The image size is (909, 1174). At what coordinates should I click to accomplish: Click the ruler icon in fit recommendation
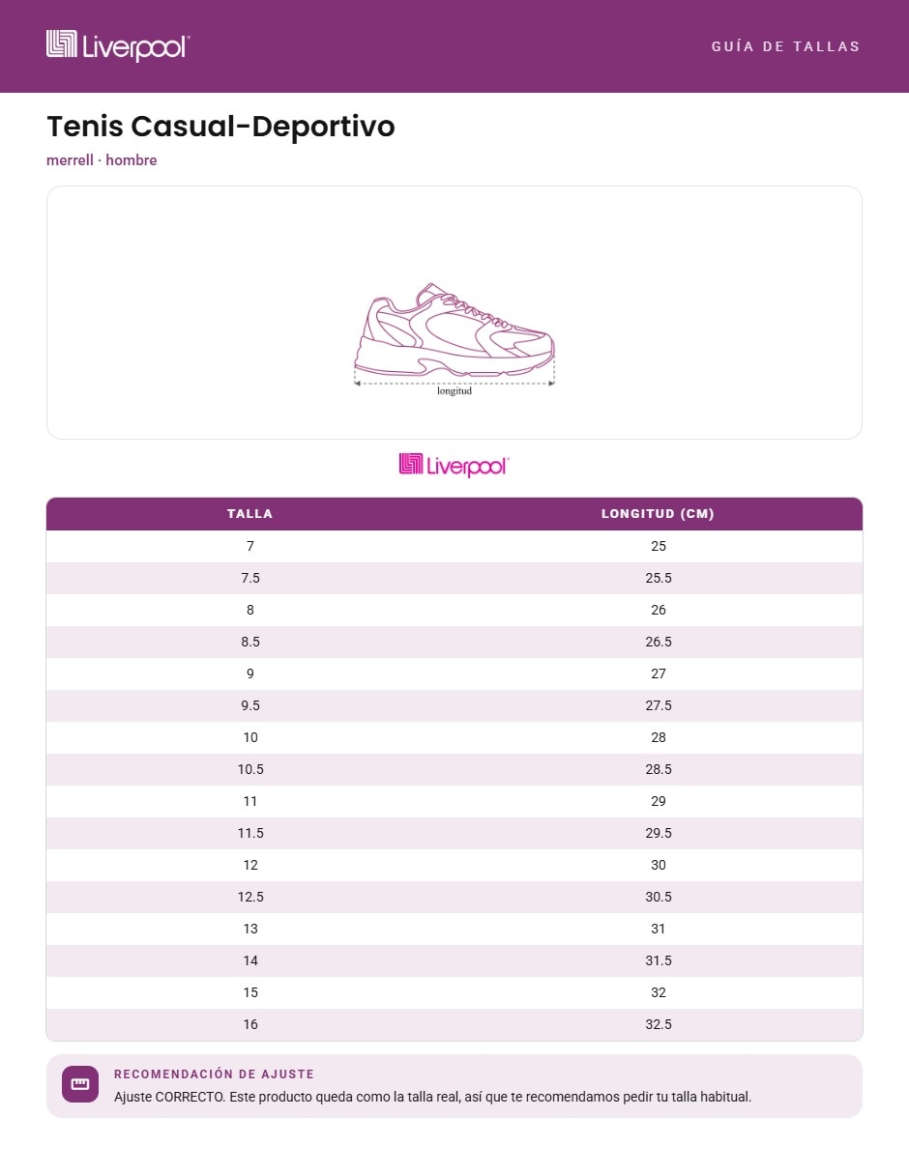click(80, 1084)
